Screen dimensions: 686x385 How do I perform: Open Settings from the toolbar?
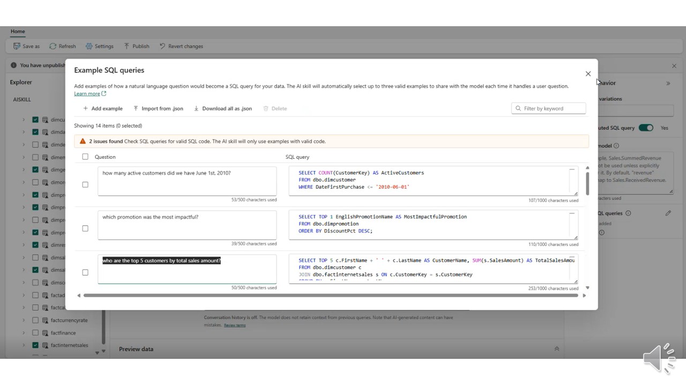click(x=100, y=47)
